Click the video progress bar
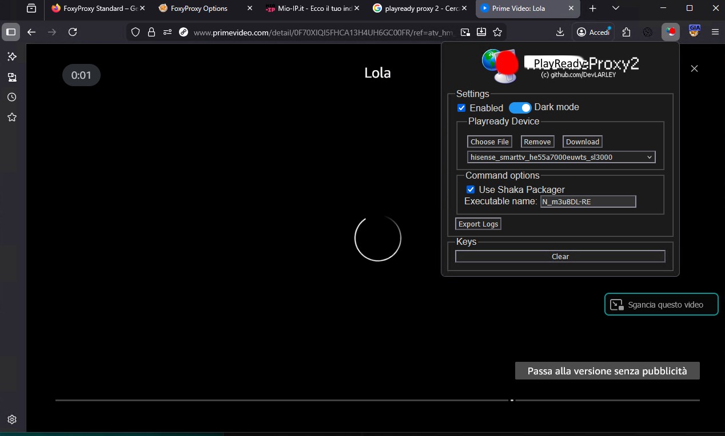Screen dimensions: 725x436 377,401
